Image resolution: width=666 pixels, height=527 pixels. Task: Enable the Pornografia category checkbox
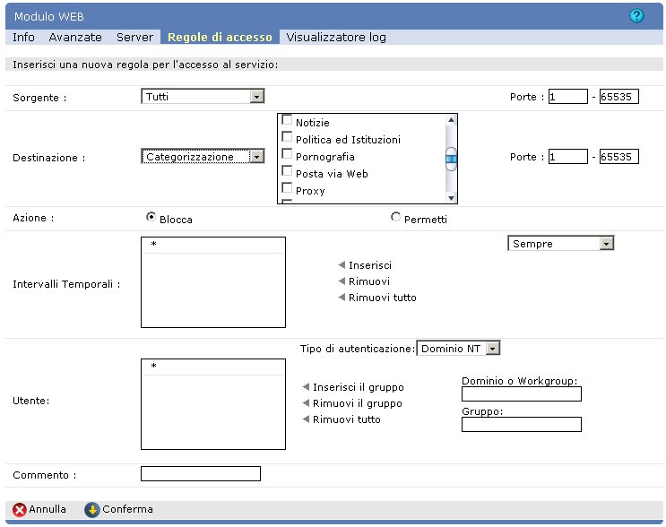click(x=288, y=154)
